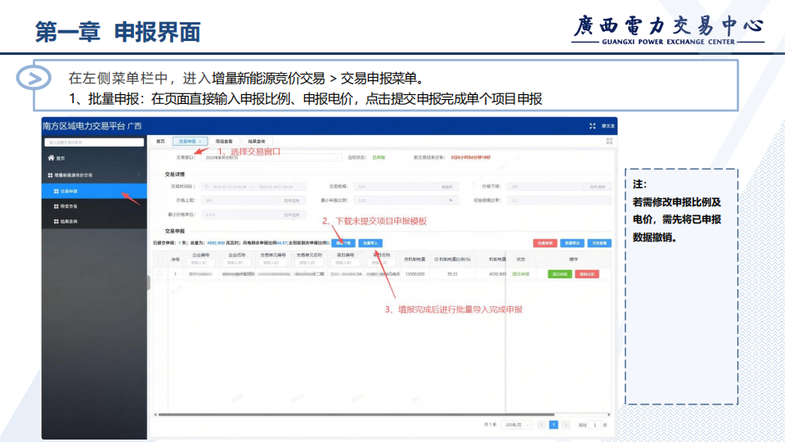785x442 pixels.
Task: Click the green 已开始 status text
Action: (379, 157)
